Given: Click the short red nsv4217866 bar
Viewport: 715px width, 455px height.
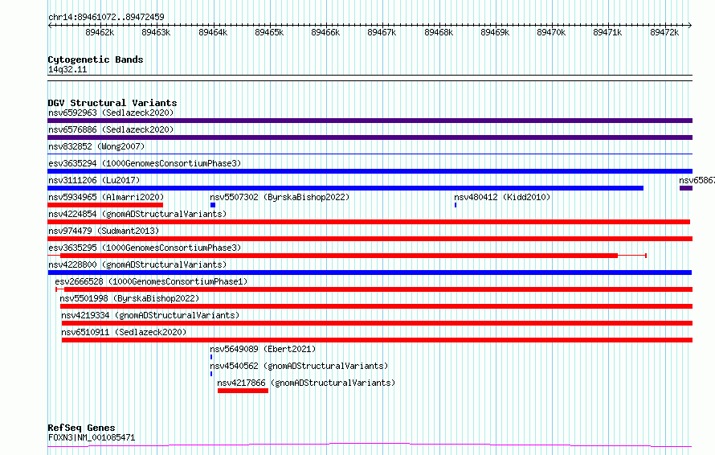Looking at the screenshot, I should (243, 391).
